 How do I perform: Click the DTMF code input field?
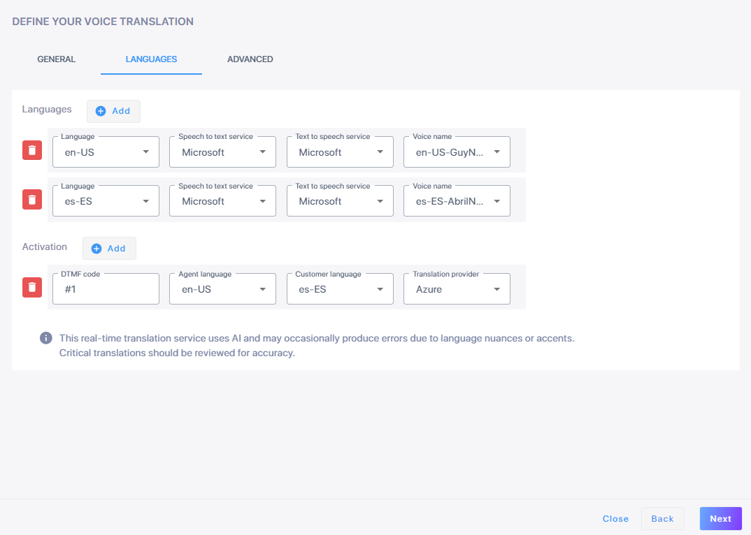point(106,289)
